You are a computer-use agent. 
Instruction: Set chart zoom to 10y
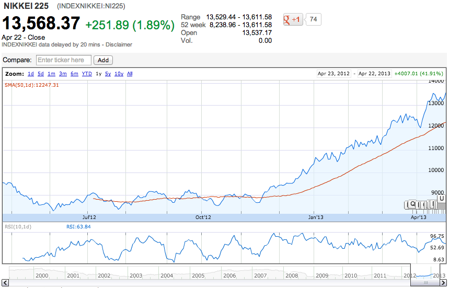point(119,74)
